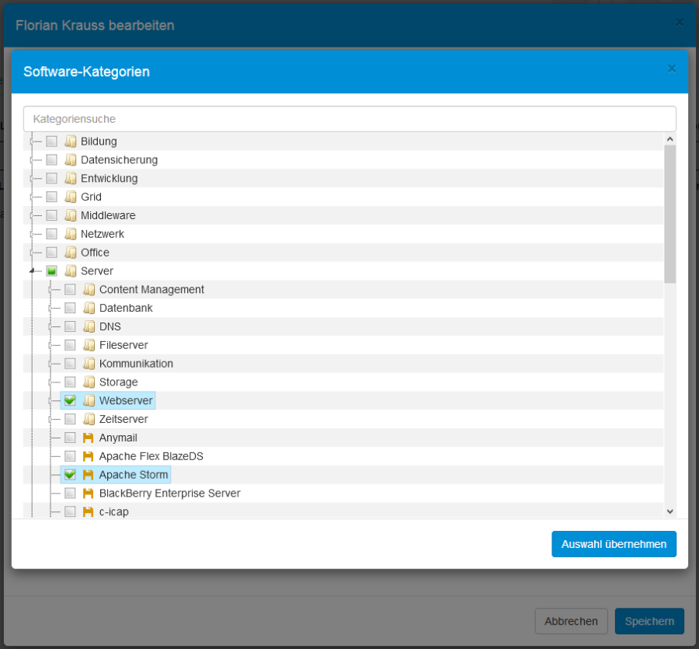Viewport: 699px width, 649px height.
Task: Click the folder icon beside Storage
Action: point(89,382)
